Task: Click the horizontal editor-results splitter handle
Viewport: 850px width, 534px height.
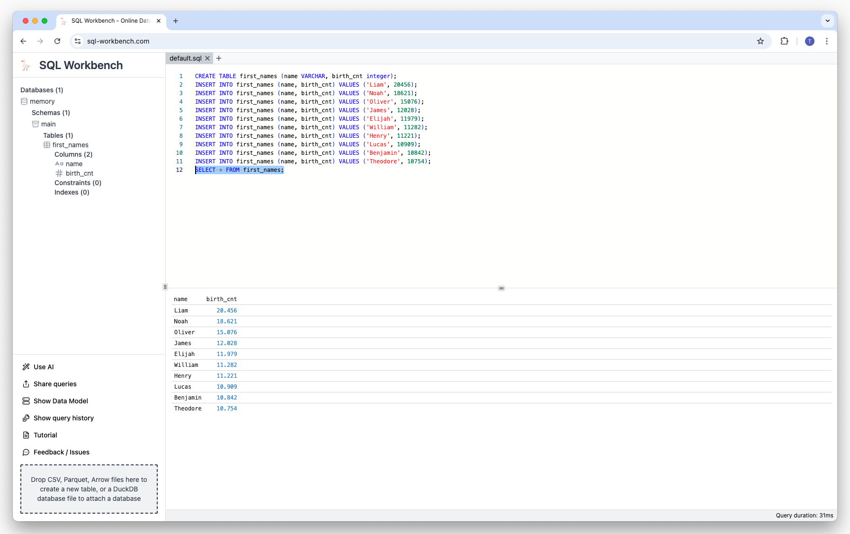Action: tap(501, 288)
